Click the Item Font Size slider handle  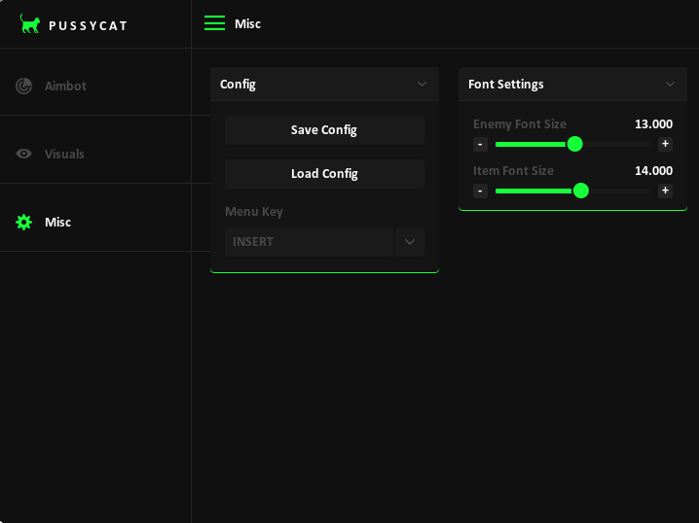pyautogui.click(x=581, y=191)
